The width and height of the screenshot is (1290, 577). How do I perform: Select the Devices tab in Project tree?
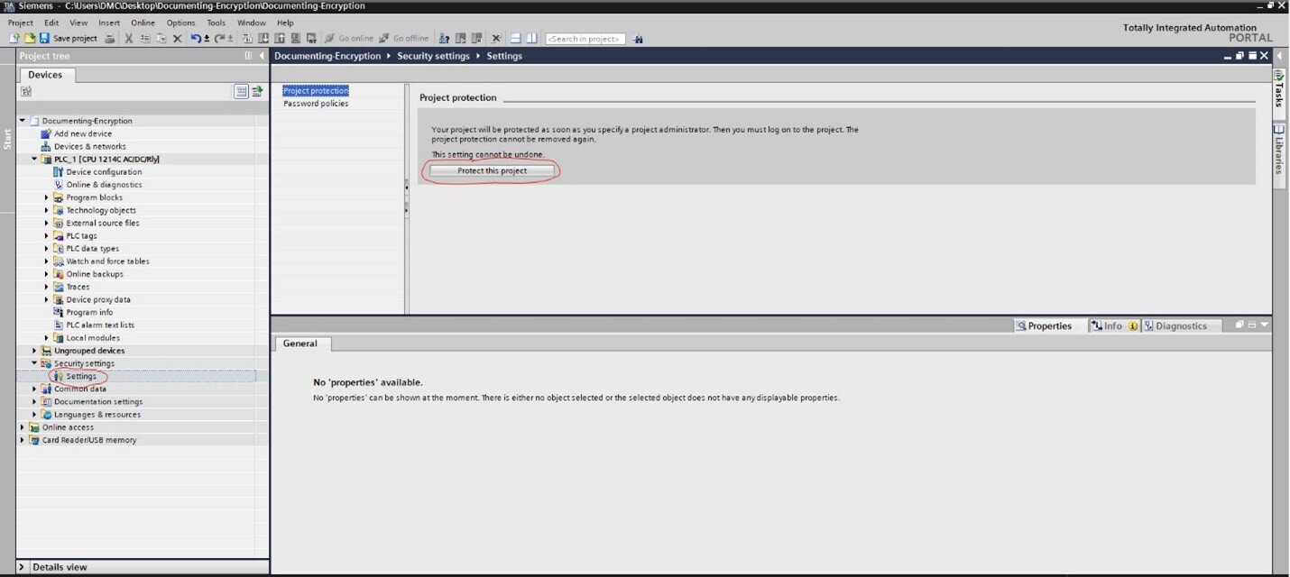(45, 75)
